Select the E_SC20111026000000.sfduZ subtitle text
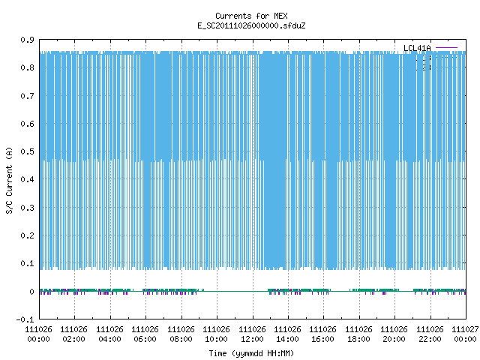Viewport: 480px width, 360px height. (251, 25)
